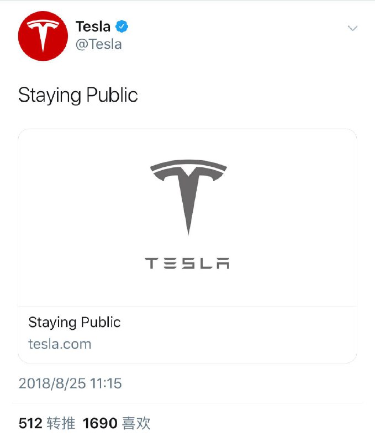Open the Tesla display name profile link
Image resolution: width=375 pixels, height=442 pixels.
point(93,27)
